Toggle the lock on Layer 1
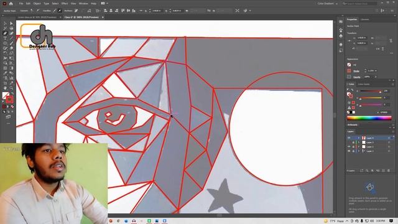The height and width of the screenshot is (224, 398). point(353,151)
